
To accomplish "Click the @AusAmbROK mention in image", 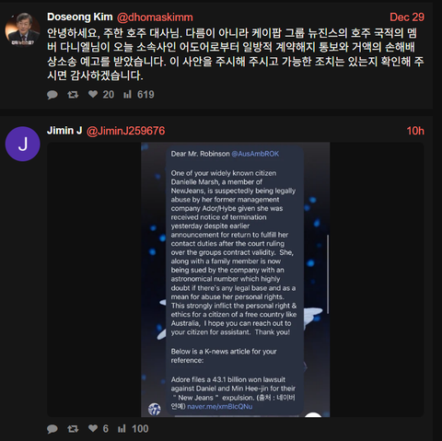I will (255, 154).
